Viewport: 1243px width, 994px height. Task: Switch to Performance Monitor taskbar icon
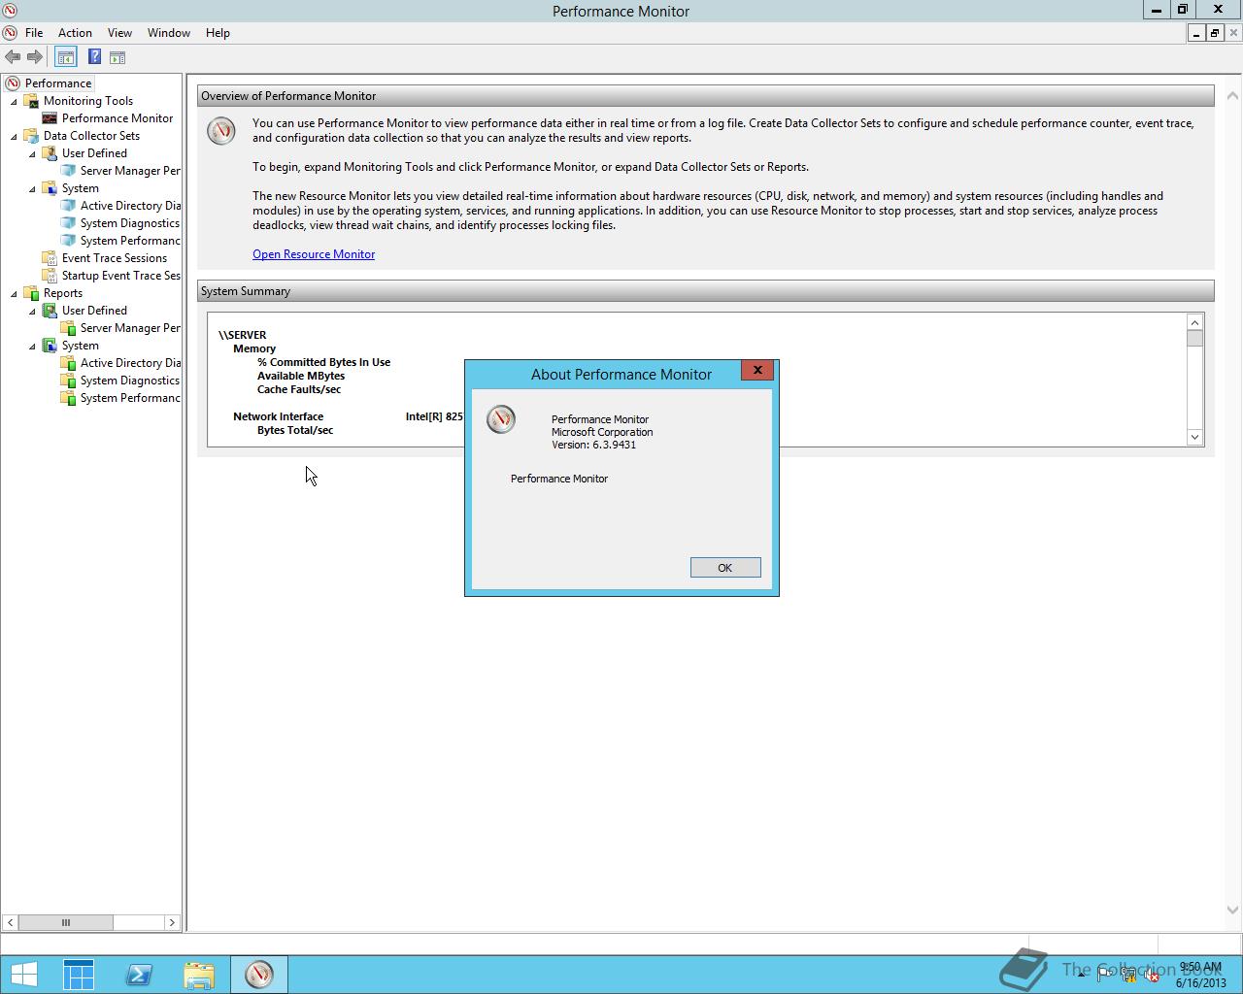coord(259,975)
